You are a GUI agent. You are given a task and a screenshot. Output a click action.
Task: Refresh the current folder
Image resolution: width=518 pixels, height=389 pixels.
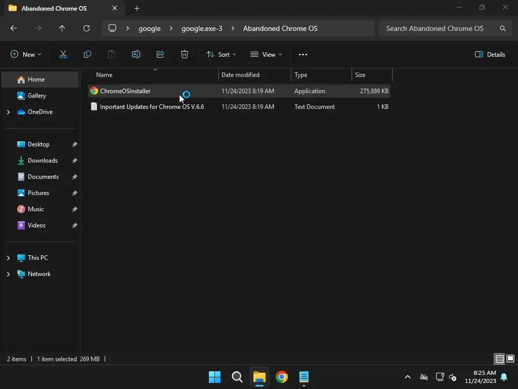(x=87, y=28)
